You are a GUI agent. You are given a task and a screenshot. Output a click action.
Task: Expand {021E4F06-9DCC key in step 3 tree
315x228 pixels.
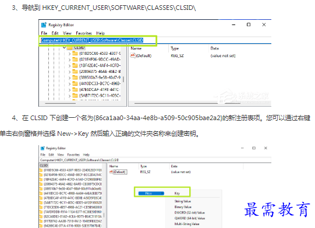69,59
